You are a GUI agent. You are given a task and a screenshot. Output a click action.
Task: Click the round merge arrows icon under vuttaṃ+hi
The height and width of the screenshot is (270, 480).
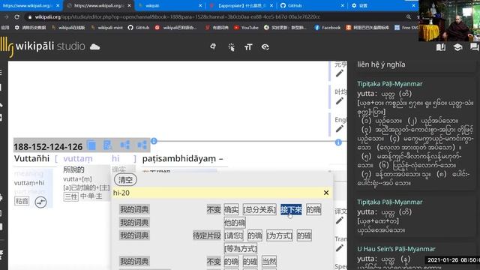click(x=40, y=202)
